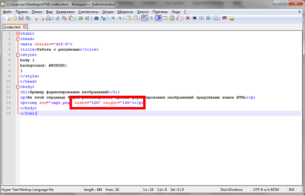305x195 pixels.
Task: Click the Print toolbar icon
Action: [x=49, y=18]
